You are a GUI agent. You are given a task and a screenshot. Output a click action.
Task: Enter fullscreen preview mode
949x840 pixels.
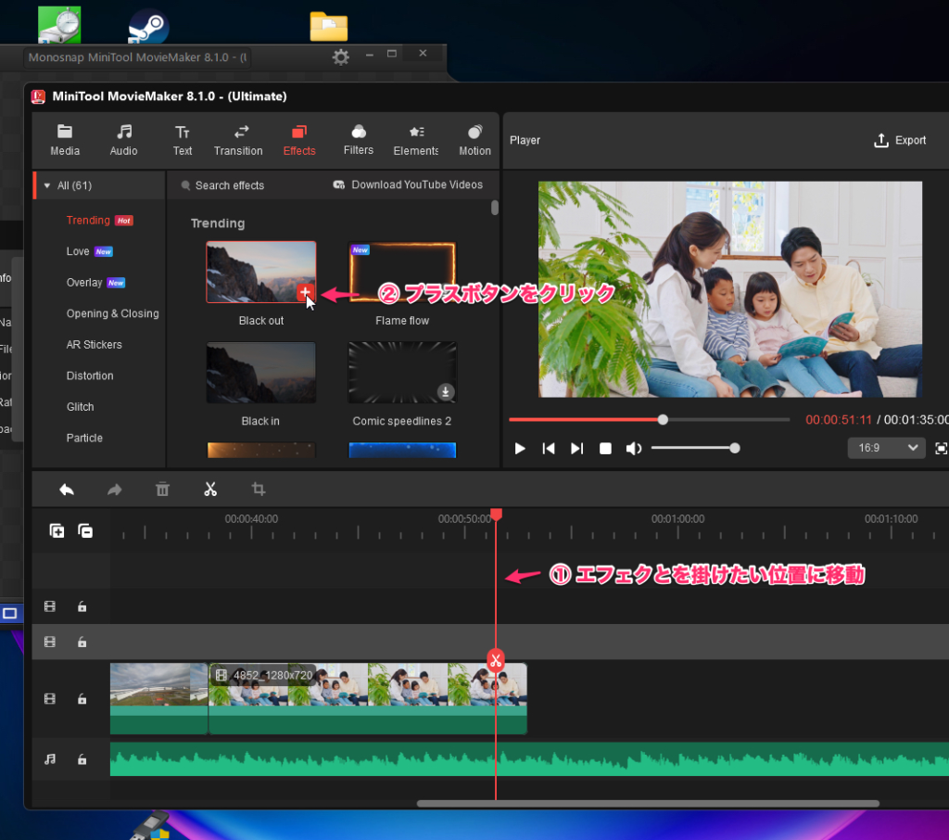point(941,449)
